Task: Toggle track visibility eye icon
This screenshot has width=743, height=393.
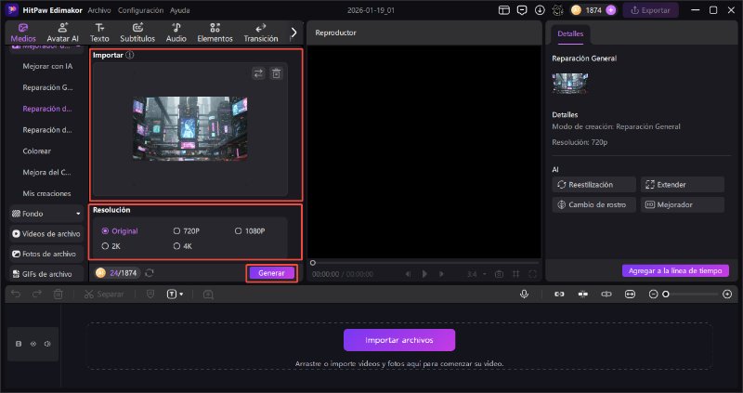Action: [x=33, y=344]
